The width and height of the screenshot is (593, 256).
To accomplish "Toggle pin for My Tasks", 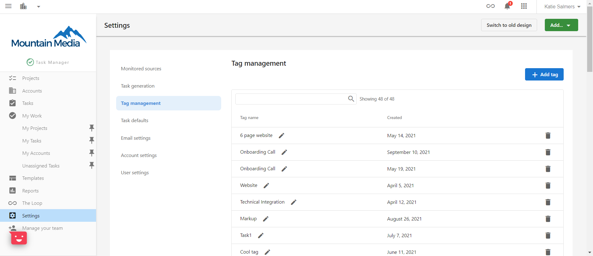I will tap(91, 140).
